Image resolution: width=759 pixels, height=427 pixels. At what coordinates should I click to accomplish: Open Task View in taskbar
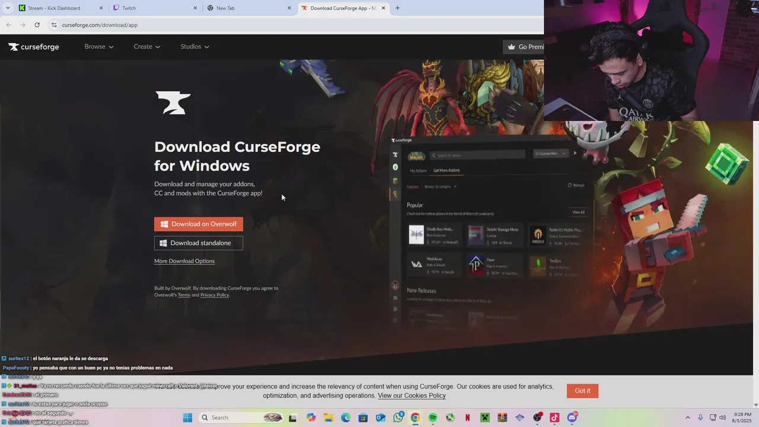click(x=292, y=418)
